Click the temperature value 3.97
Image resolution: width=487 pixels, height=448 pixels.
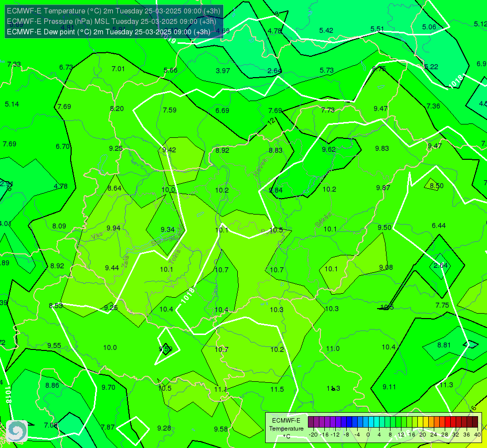click(x=223, y=71)
